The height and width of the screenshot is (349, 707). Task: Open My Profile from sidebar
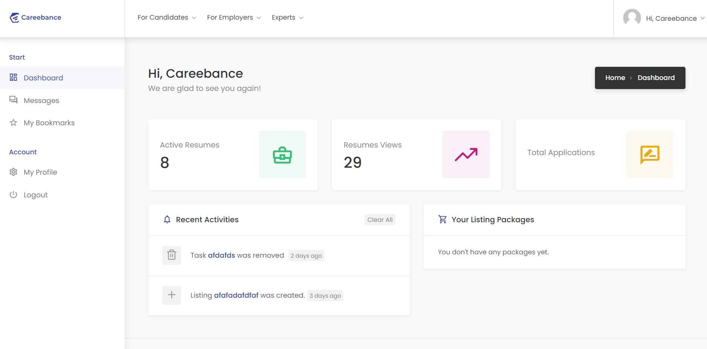[40, 172]
